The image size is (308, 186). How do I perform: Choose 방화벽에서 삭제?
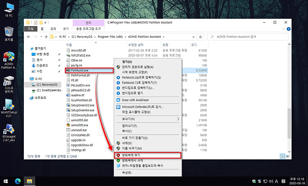[x=148, y=160]
